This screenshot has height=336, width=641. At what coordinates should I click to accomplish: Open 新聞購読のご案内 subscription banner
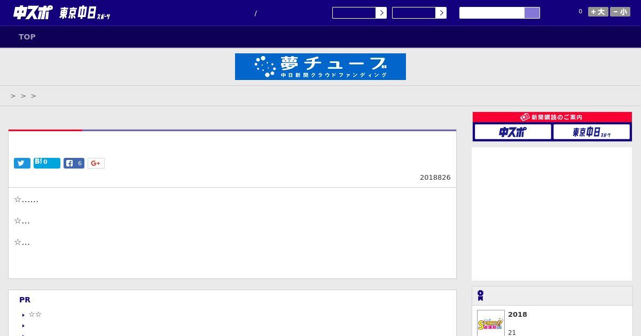tap(552, 117)
